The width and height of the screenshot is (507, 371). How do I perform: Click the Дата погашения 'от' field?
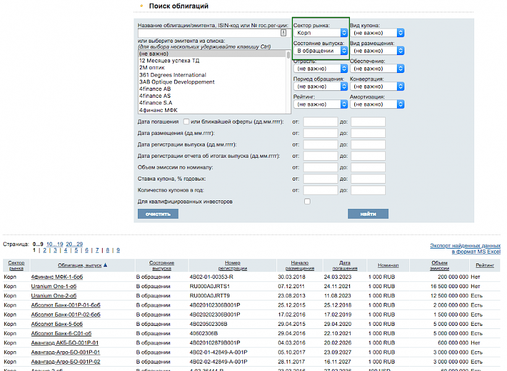click(x=320, y=122)
